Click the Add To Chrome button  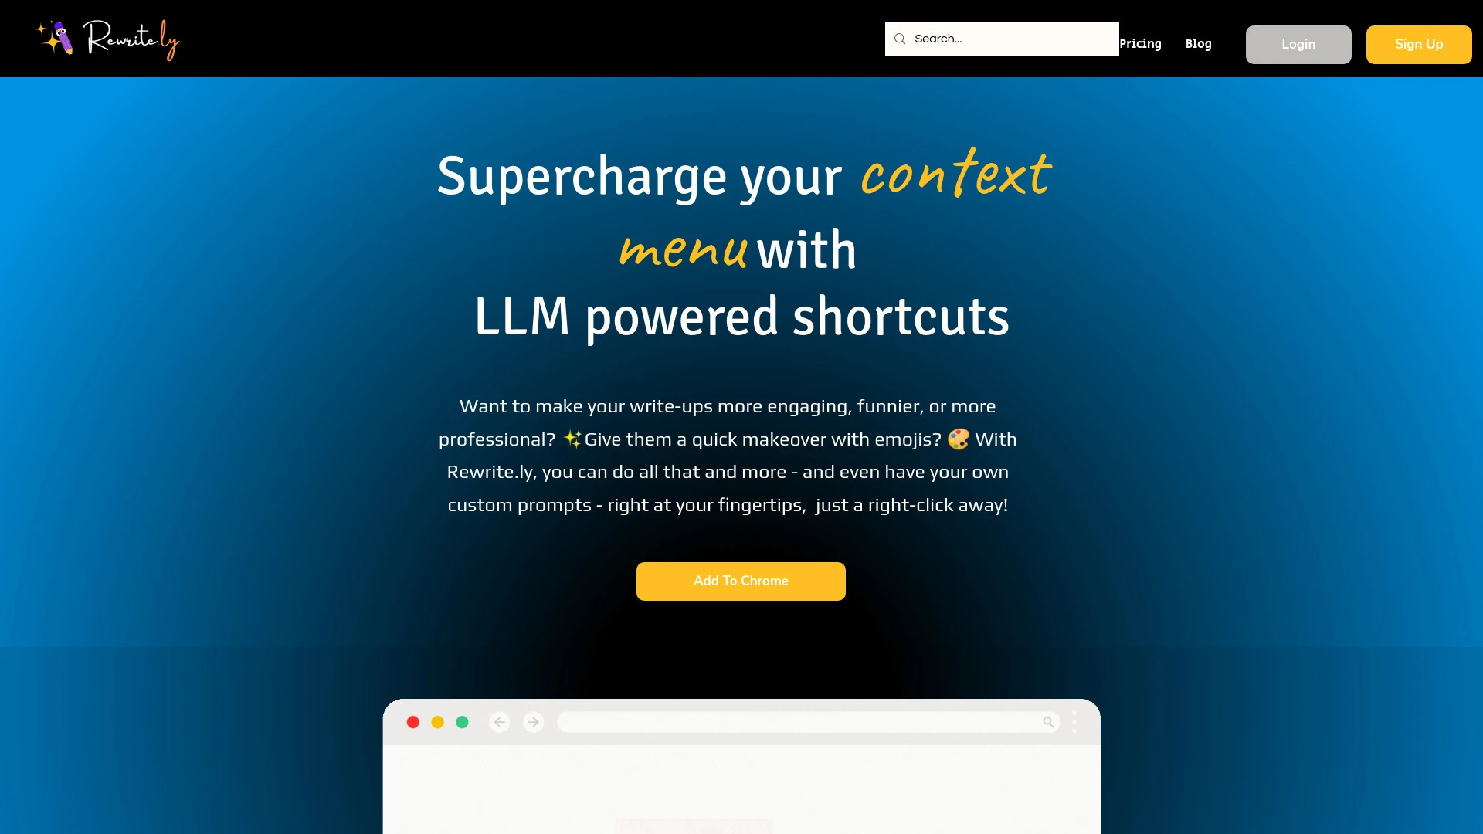tap(741, 581)
